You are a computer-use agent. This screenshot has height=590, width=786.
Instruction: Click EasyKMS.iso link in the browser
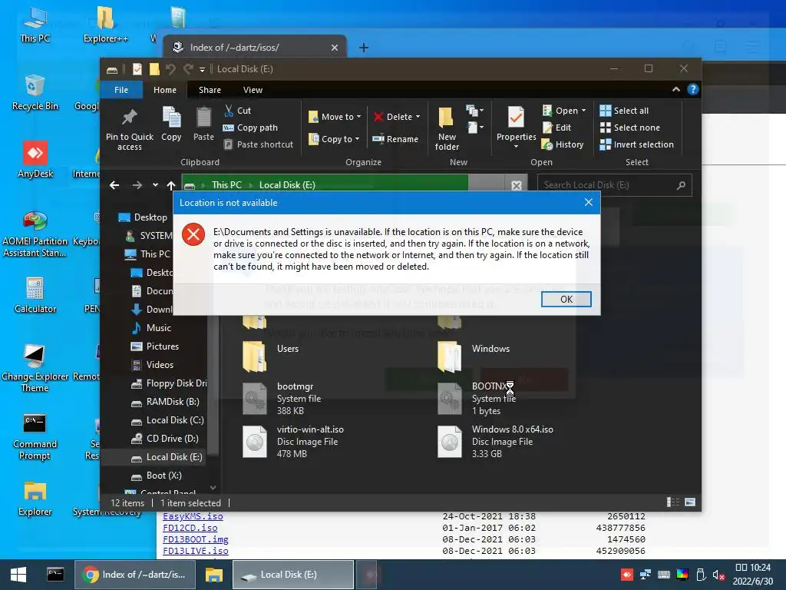tap(193, 516)
